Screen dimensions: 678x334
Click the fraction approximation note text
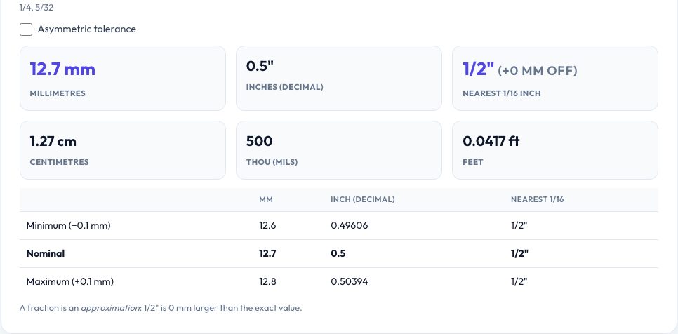point(161,309)
